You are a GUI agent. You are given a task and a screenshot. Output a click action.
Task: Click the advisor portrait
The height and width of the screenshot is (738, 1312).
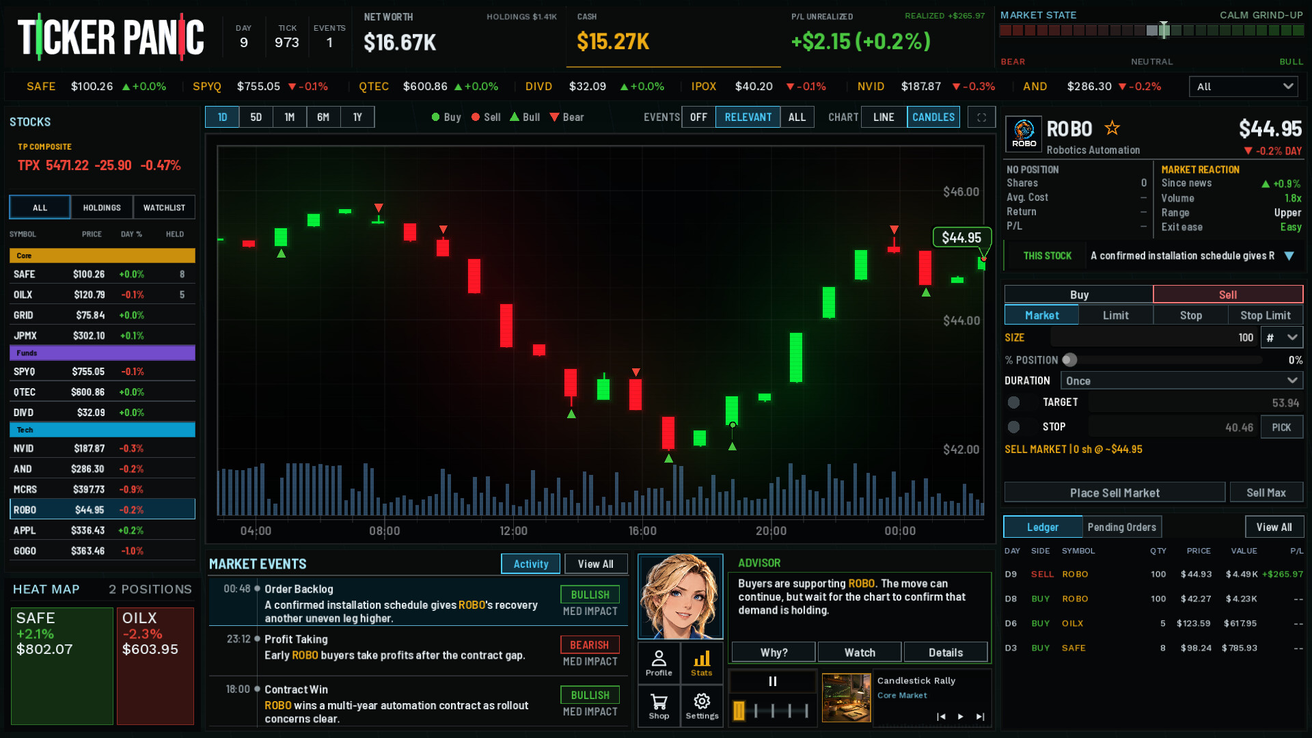click(x=680, y=597)
